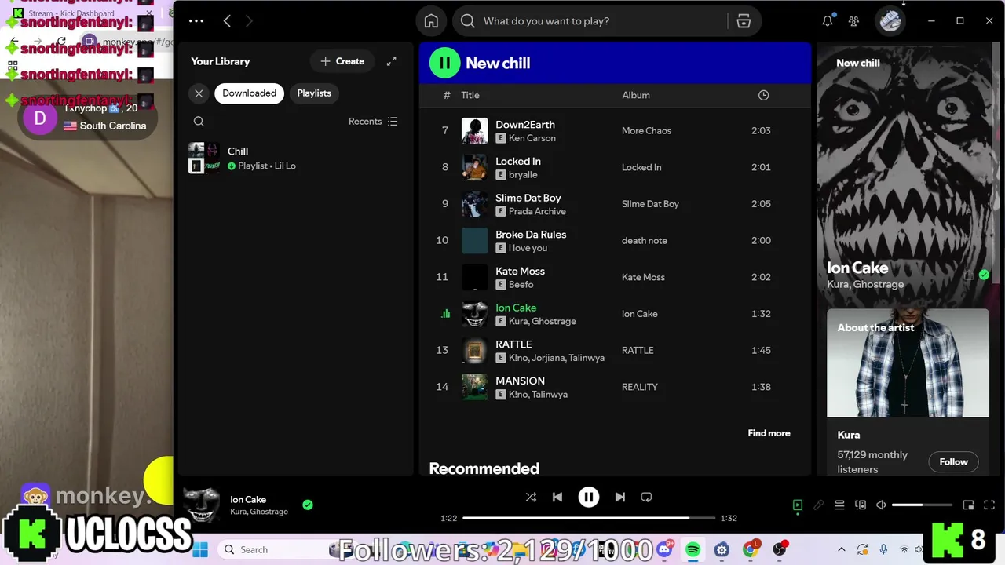Image resolution: width=1005 pixels, height=565 pixels.
Task: Click the Find more link
Action: pos(769,433)
